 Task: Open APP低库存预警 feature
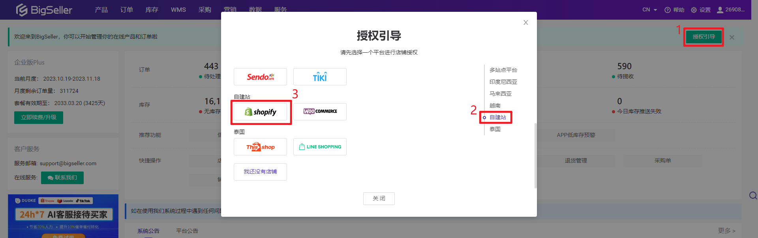pyautogui.click(x=576, y=135)
